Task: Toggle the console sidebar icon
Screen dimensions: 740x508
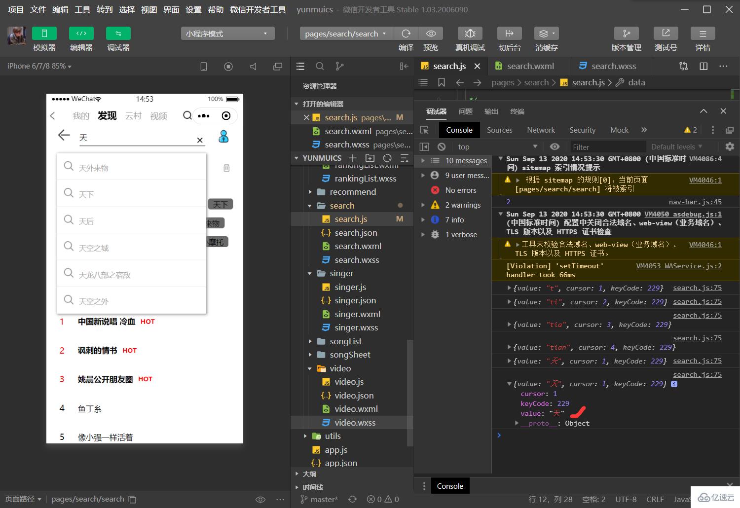Action: tap(424, 147)
